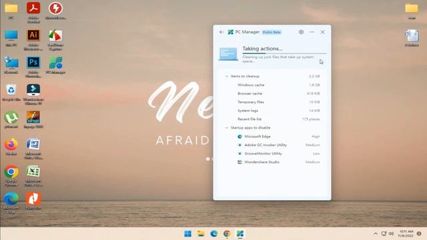The image size is (427, 240).
Task: Open PC Manager desktop shortcut
Action: [x=55, y=65]
